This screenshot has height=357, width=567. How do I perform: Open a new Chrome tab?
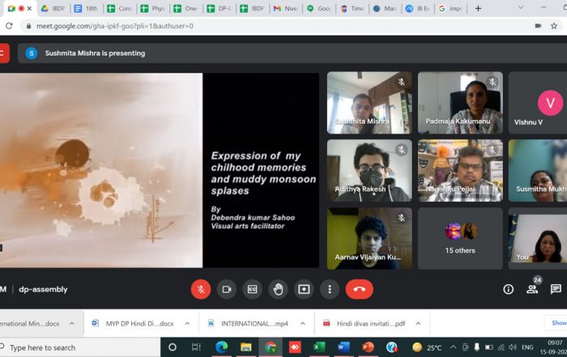pos(478,8)
